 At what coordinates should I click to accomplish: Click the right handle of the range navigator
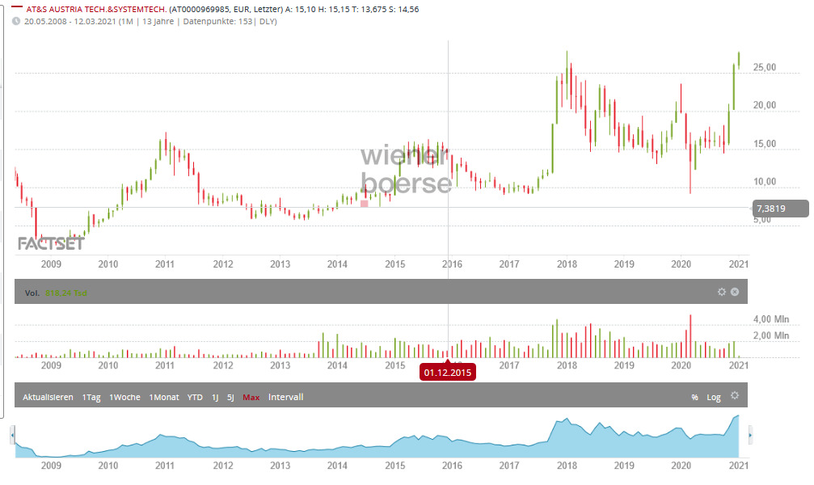pos(750,436)
